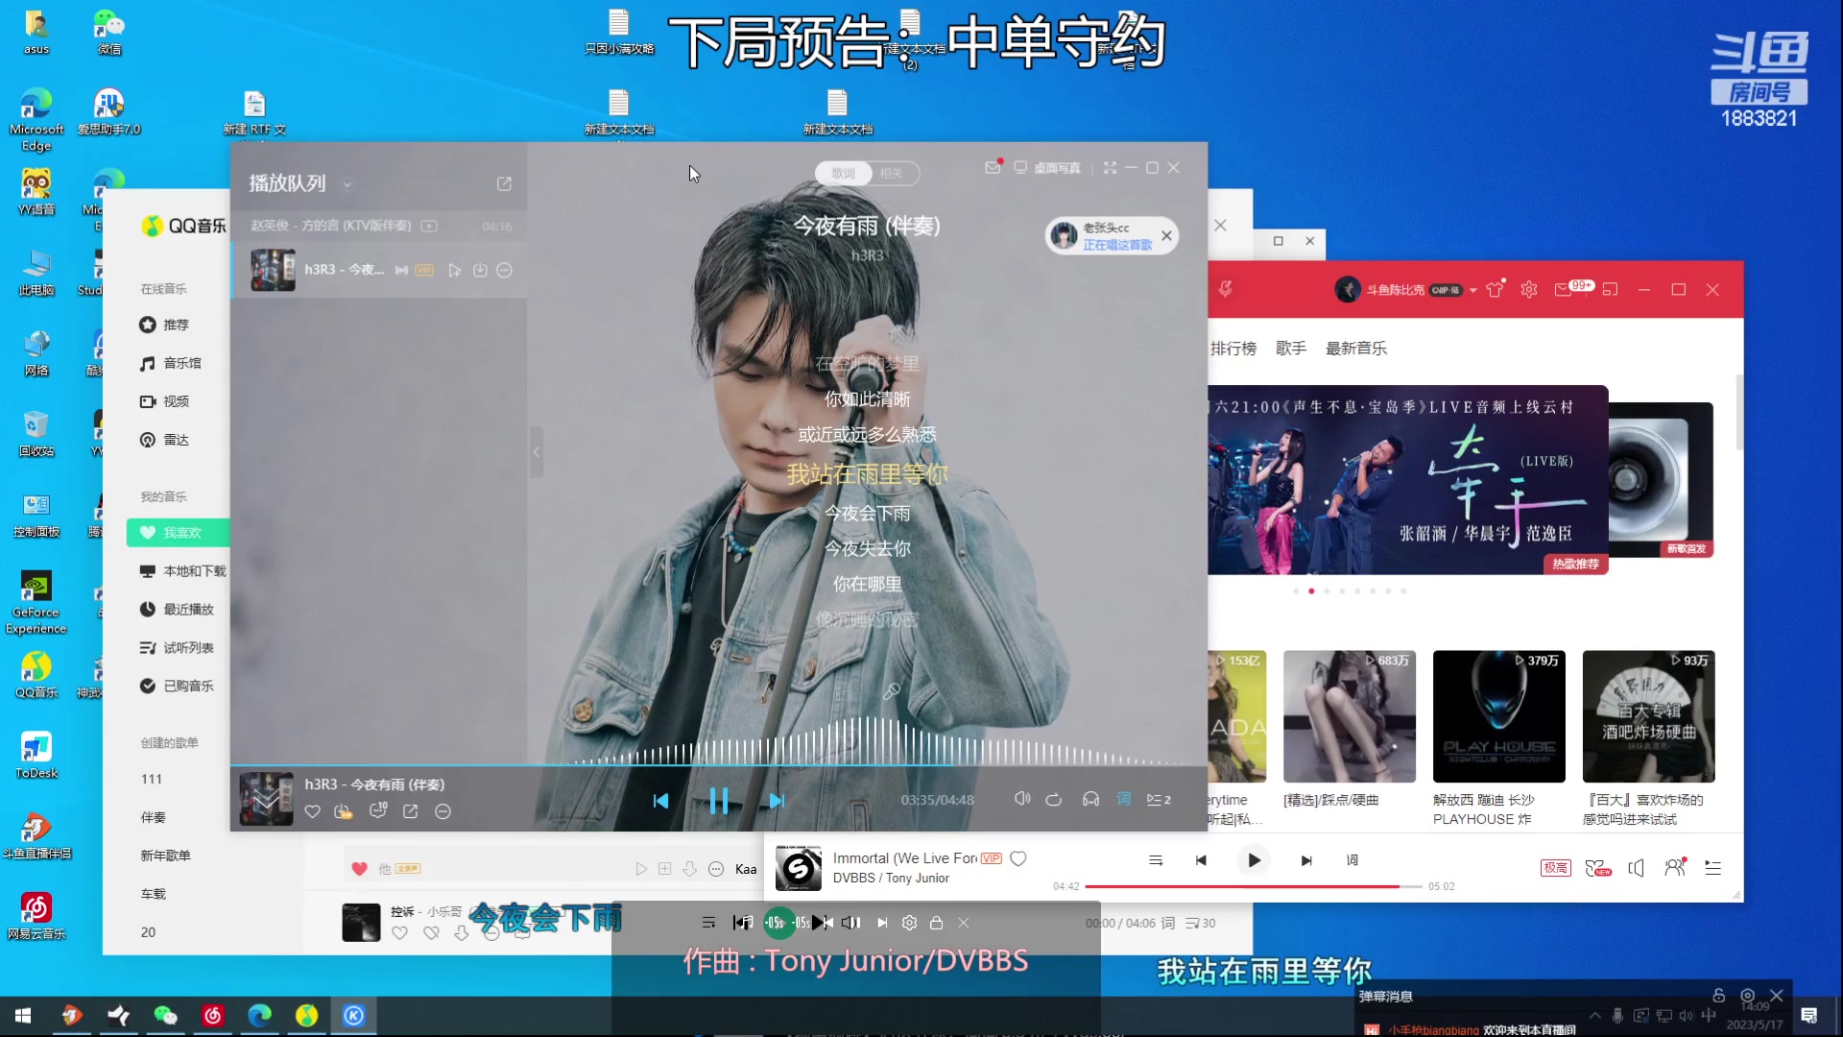Image resolution: width=1843 pixels, height=1037 pixels.
Task: Play next icon on h3R3 queue row
Action: click(454, 270)
